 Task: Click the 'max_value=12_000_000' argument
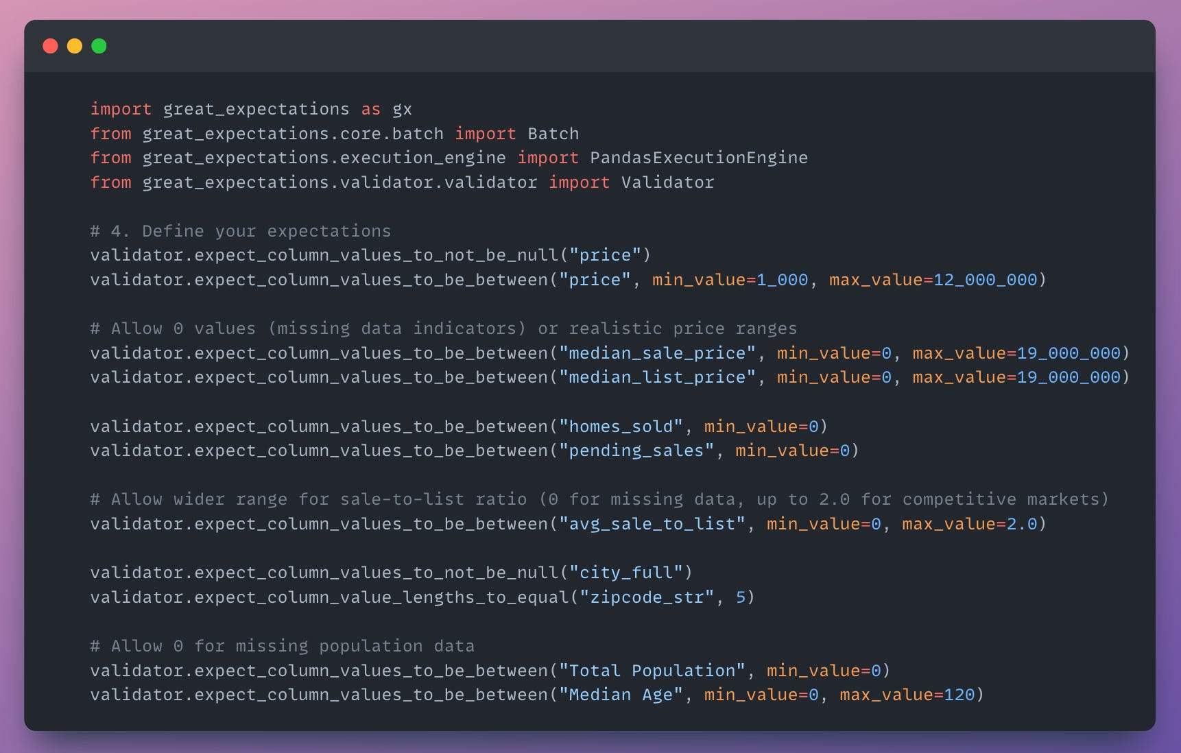pyautogui.click(x=933, y=280)
